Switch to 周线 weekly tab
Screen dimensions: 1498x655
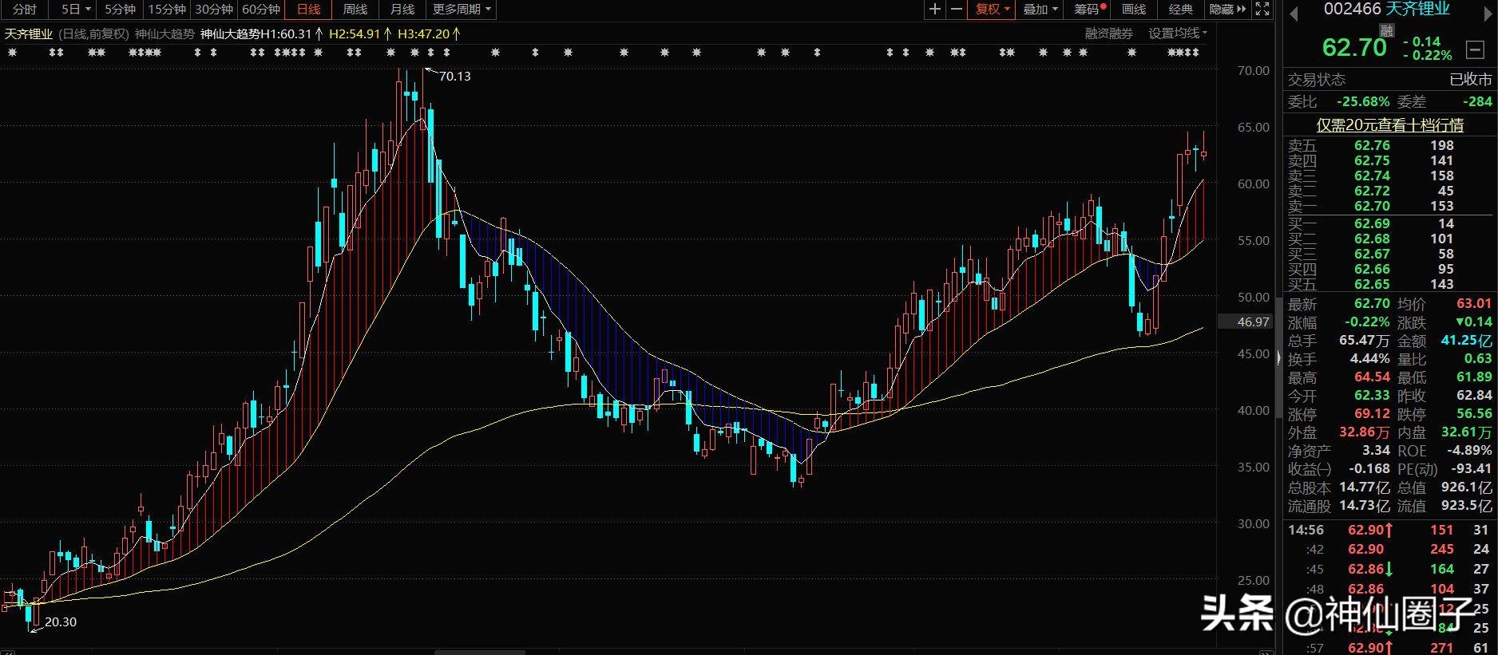355,10
